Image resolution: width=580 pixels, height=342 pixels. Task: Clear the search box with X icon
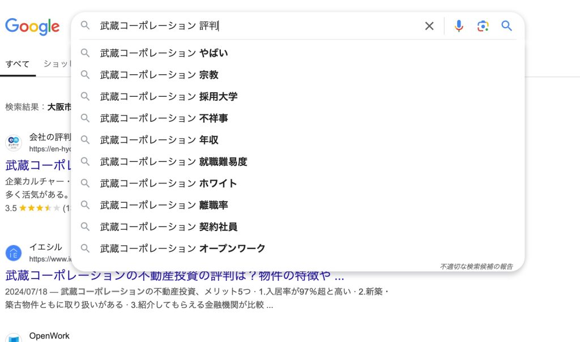point(429,26)
